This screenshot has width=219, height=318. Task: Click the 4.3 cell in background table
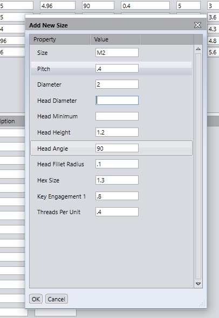213,29
